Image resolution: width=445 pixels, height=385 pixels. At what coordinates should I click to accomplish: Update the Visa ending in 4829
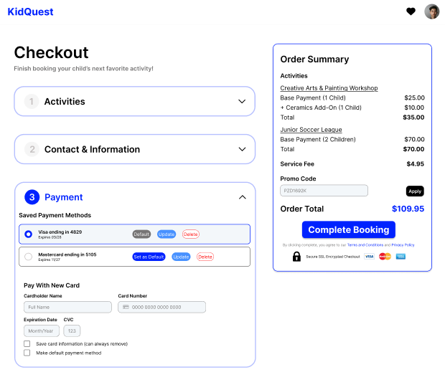(x=167, y=234)
